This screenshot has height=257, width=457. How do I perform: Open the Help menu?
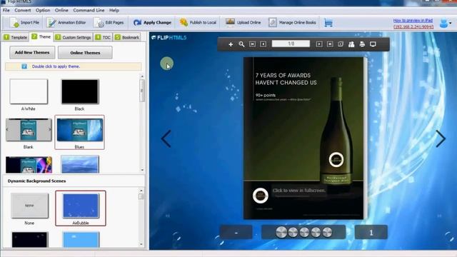114,10
